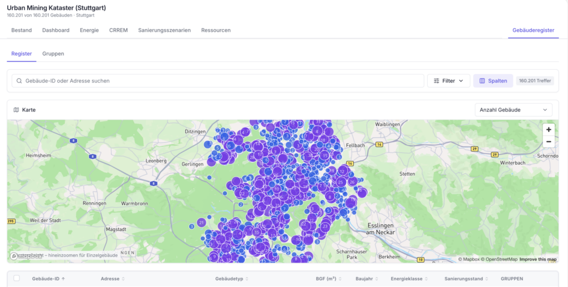Zoom out on the map with minus
Screen dimensions: 568x287
[549, 141]
